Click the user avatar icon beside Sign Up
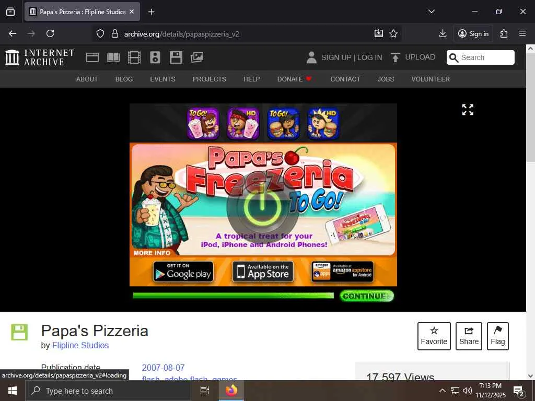 (x=311, y=57)
